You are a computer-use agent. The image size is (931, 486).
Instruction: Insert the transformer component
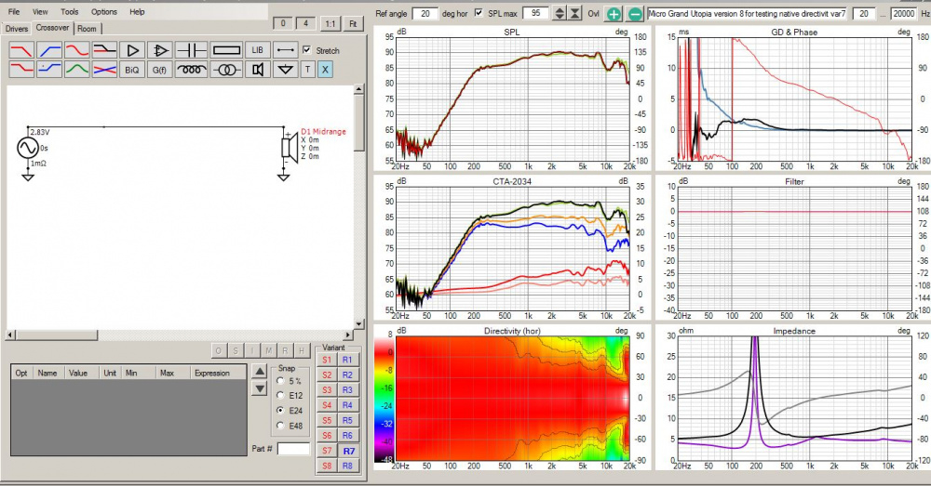point(224,70)
